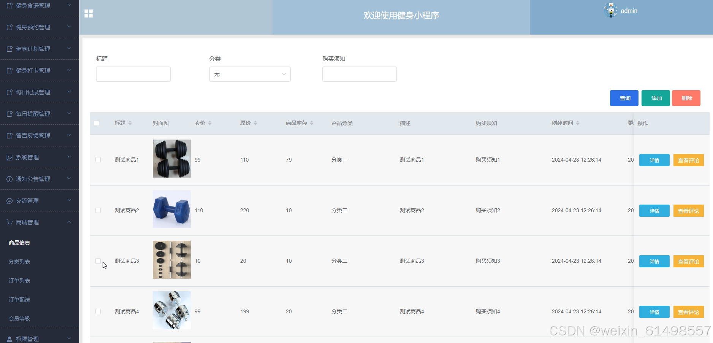This screenshot has width=713, height=343.
Task: Click the 健身计划管理 sidebar icon
Action: coord(10,49)
